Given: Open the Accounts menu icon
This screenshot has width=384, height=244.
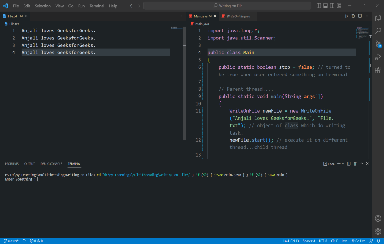Looking at the screenshot, I should [378, 218].
